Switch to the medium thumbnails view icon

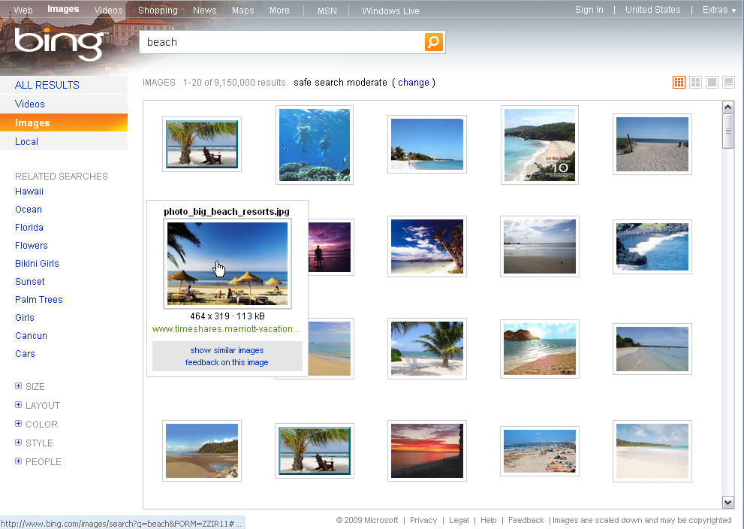pyautogui.click(x=695, y=82)
